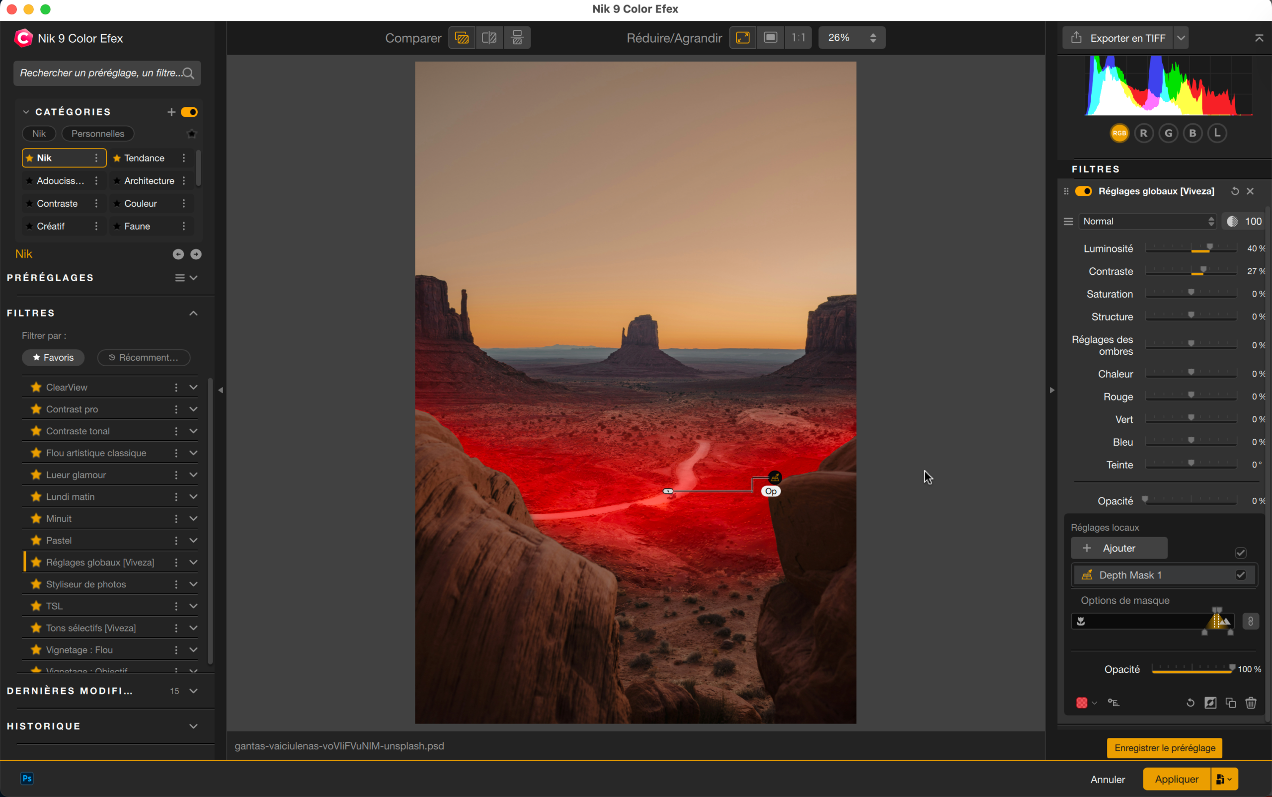Screen dimensions: 1272x797
Task: Click the split-view compare icon
Action: click(x=489, y=38)
